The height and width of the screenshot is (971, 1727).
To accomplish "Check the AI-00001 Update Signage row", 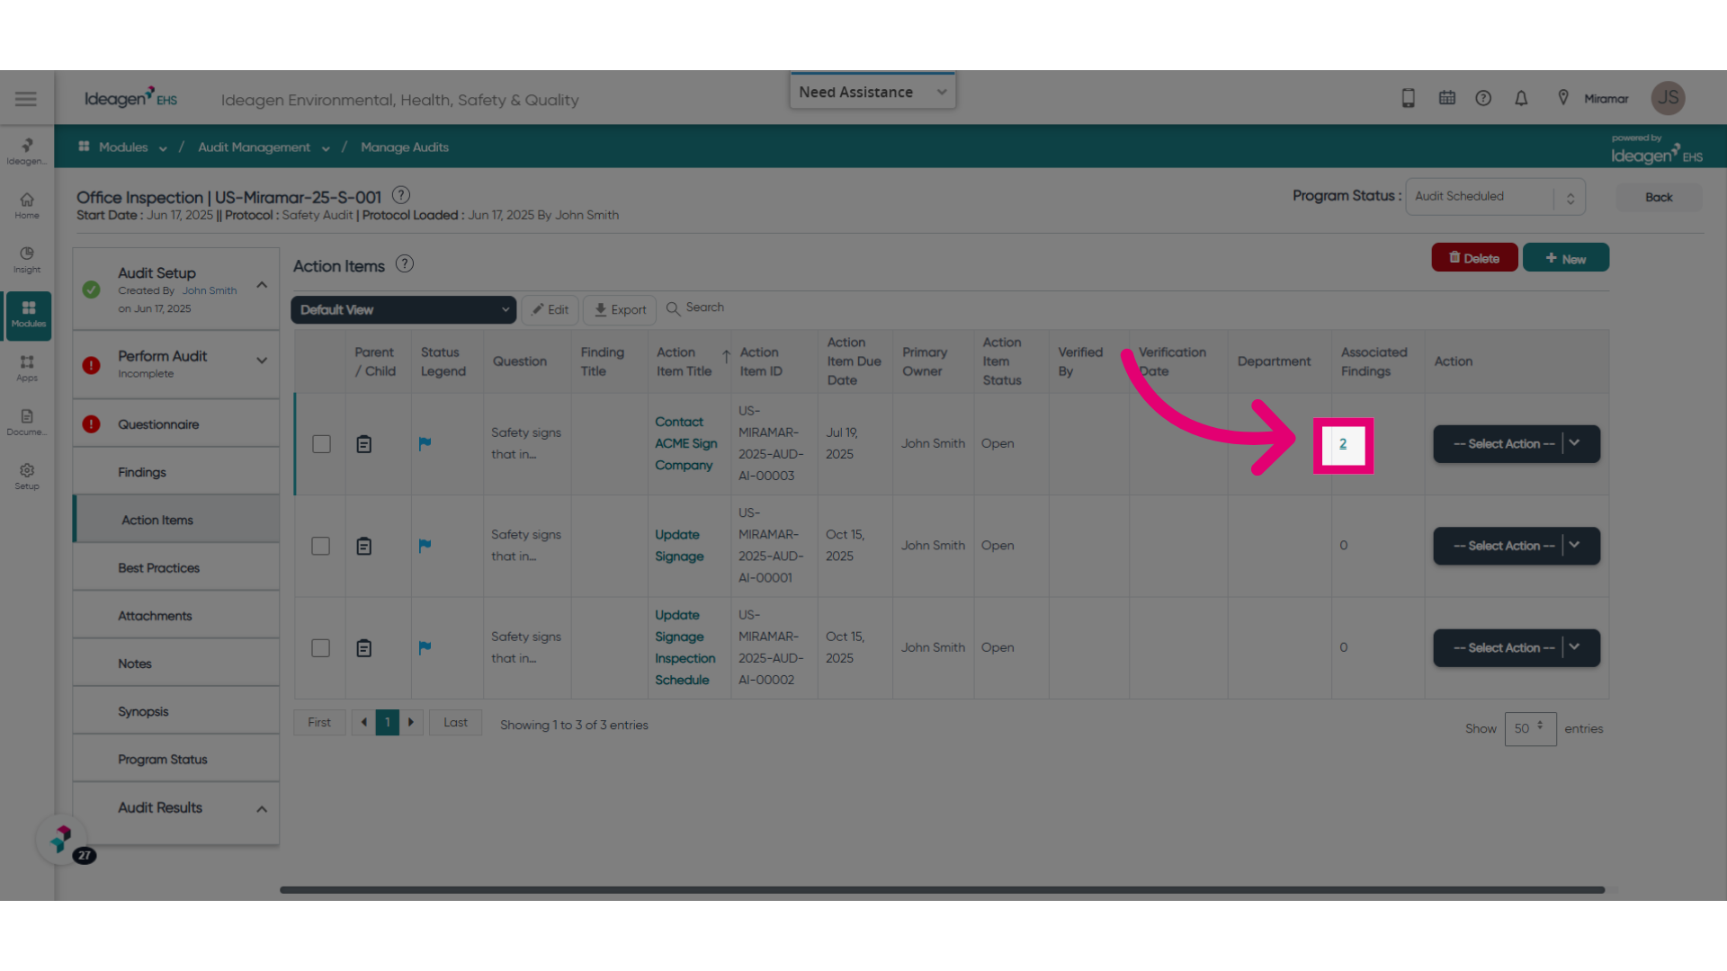I will click(x=320, y=547).
